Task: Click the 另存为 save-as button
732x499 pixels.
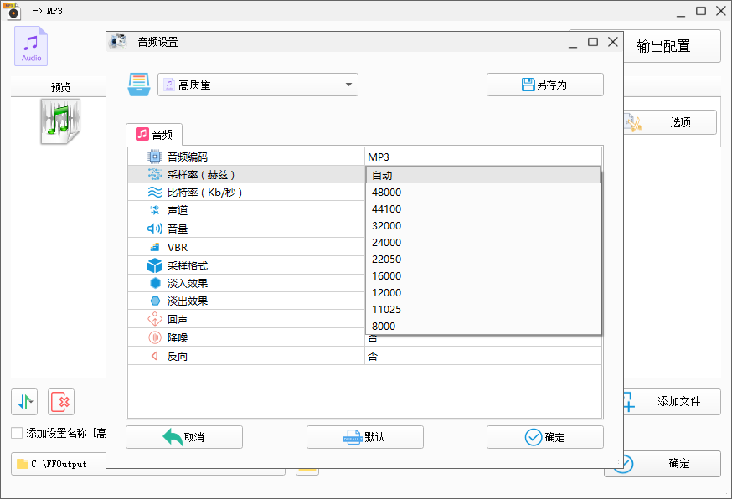Action: tap(544, 85)
